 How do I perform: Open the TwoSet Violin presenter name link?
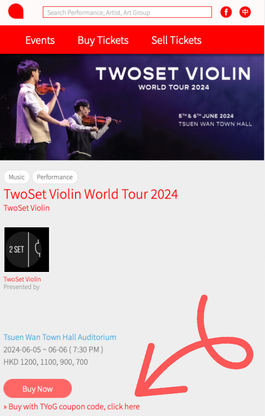22,279
